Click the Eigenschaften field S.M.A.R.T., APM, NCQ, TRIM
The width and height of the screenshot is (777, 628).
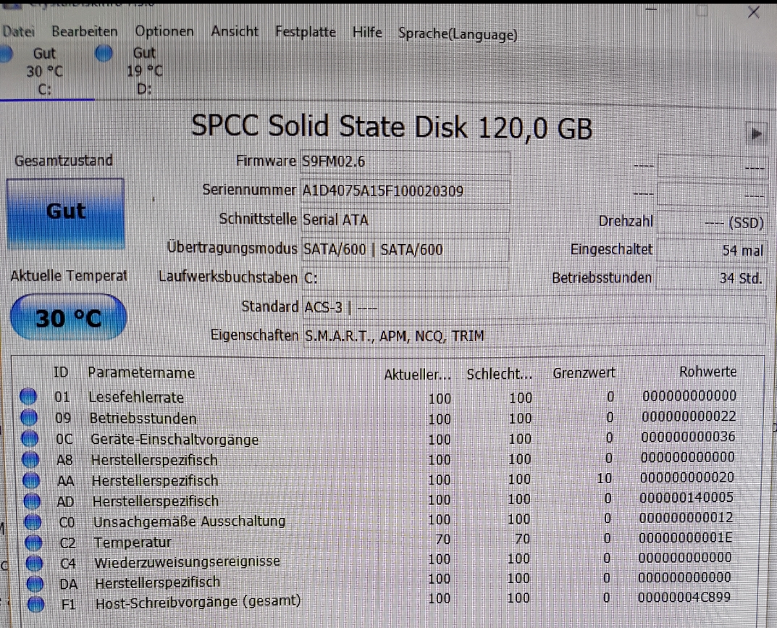click(x=534, y=336)
